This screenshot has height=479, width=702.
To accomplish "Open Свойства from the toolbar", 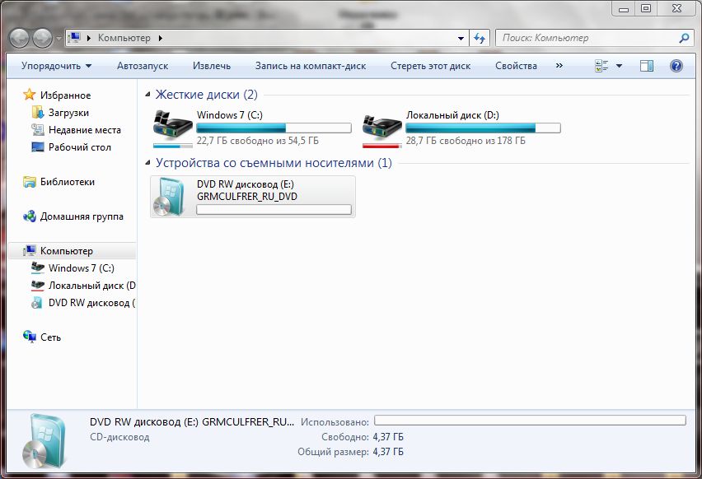I will click(x=516, y=66).
